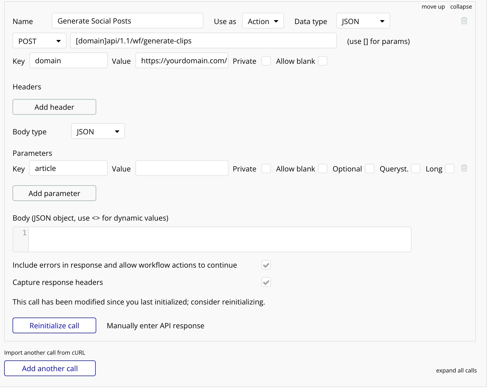The image size is (490, 391).
Task: Change the Data type from JSON
Action: pos(363,21)
